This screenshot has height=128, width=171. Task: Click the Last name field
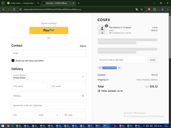pyautogui.click(x=68, y=86)
